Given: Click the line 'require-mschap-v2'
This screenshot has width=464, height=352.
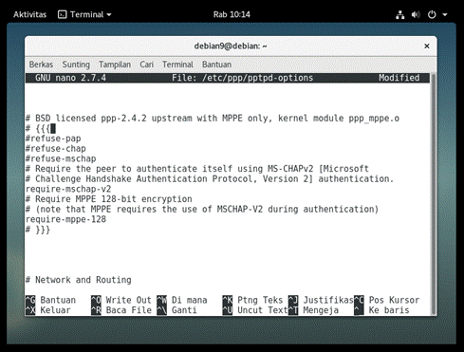Looking at the screenshot, I should (x=68, y=189).
